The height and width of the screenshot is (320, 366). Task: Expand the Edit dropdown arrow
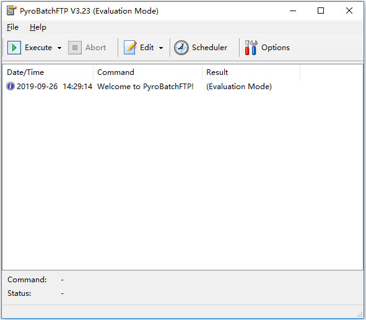[x=161, y=48]
